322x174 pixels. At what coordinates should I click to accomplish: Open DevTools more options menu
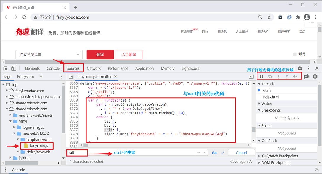309,68
